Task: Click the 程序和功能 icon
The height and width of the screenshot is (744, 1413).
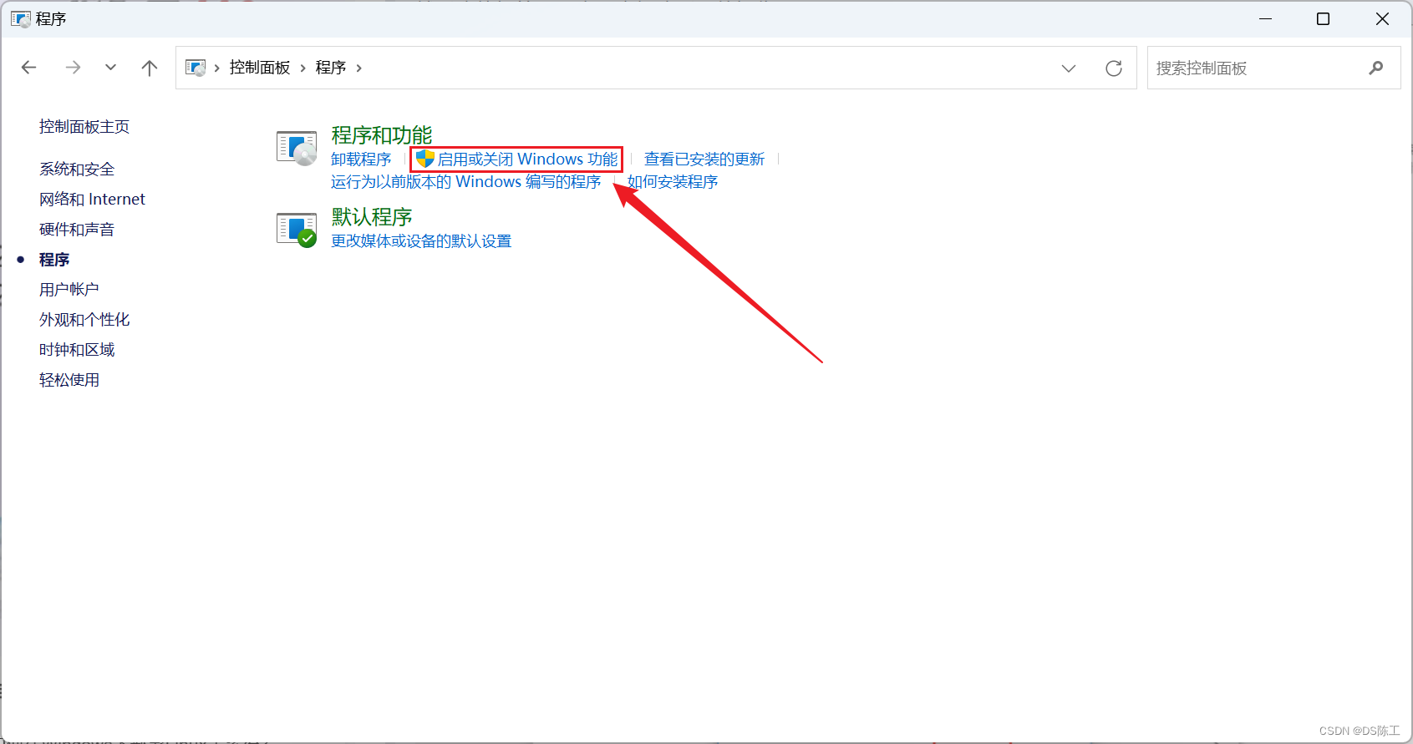Action: 297,148
